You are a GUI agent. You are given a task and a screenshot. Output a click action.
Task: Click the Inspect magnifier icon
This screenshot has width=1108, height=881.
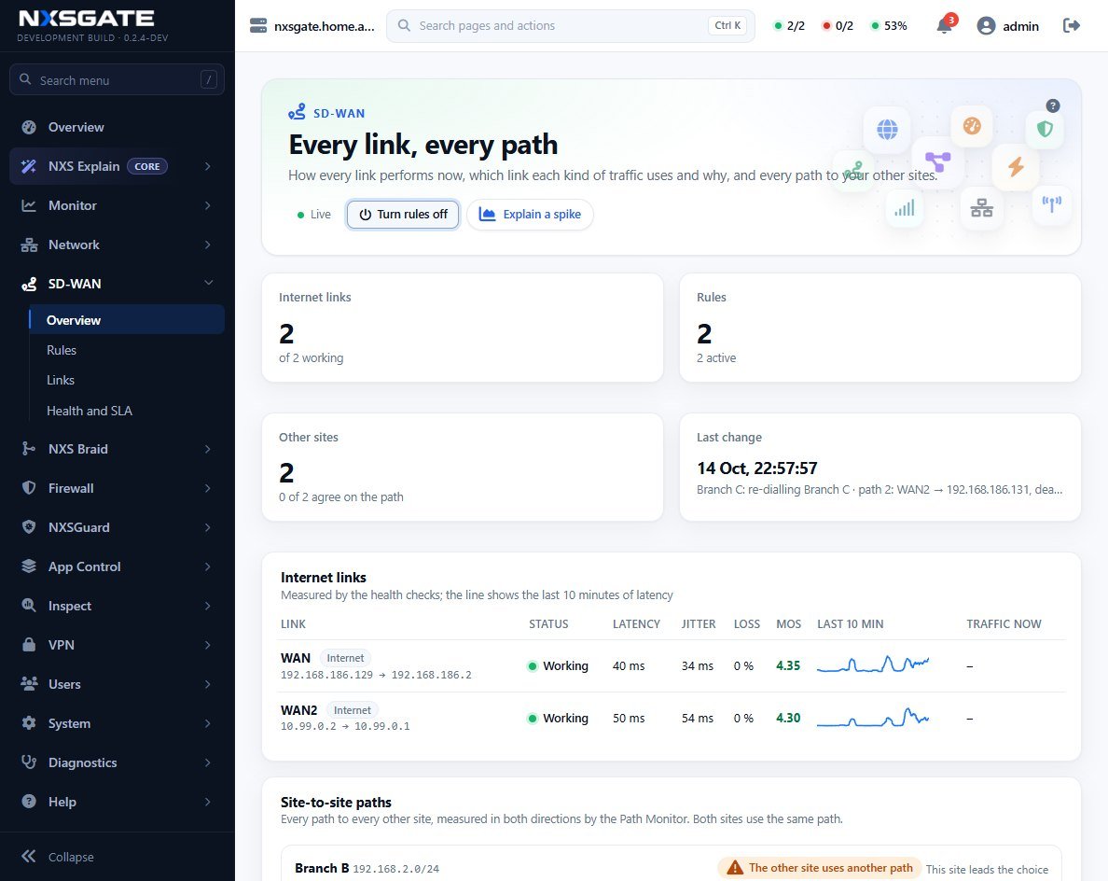[x=29, y=606]
